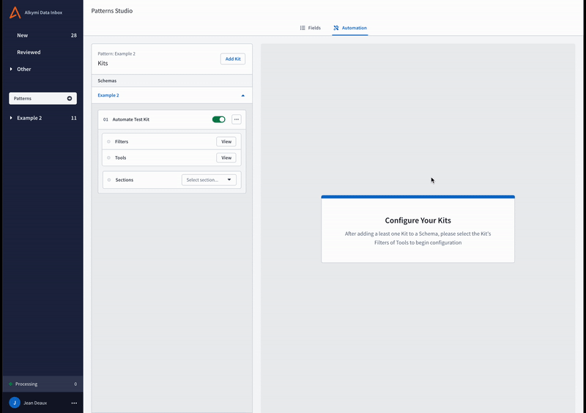The height and width of the screenshot is (413, 586).
Task: Click the Fields list icon
Action: click(x=303, y=28)
